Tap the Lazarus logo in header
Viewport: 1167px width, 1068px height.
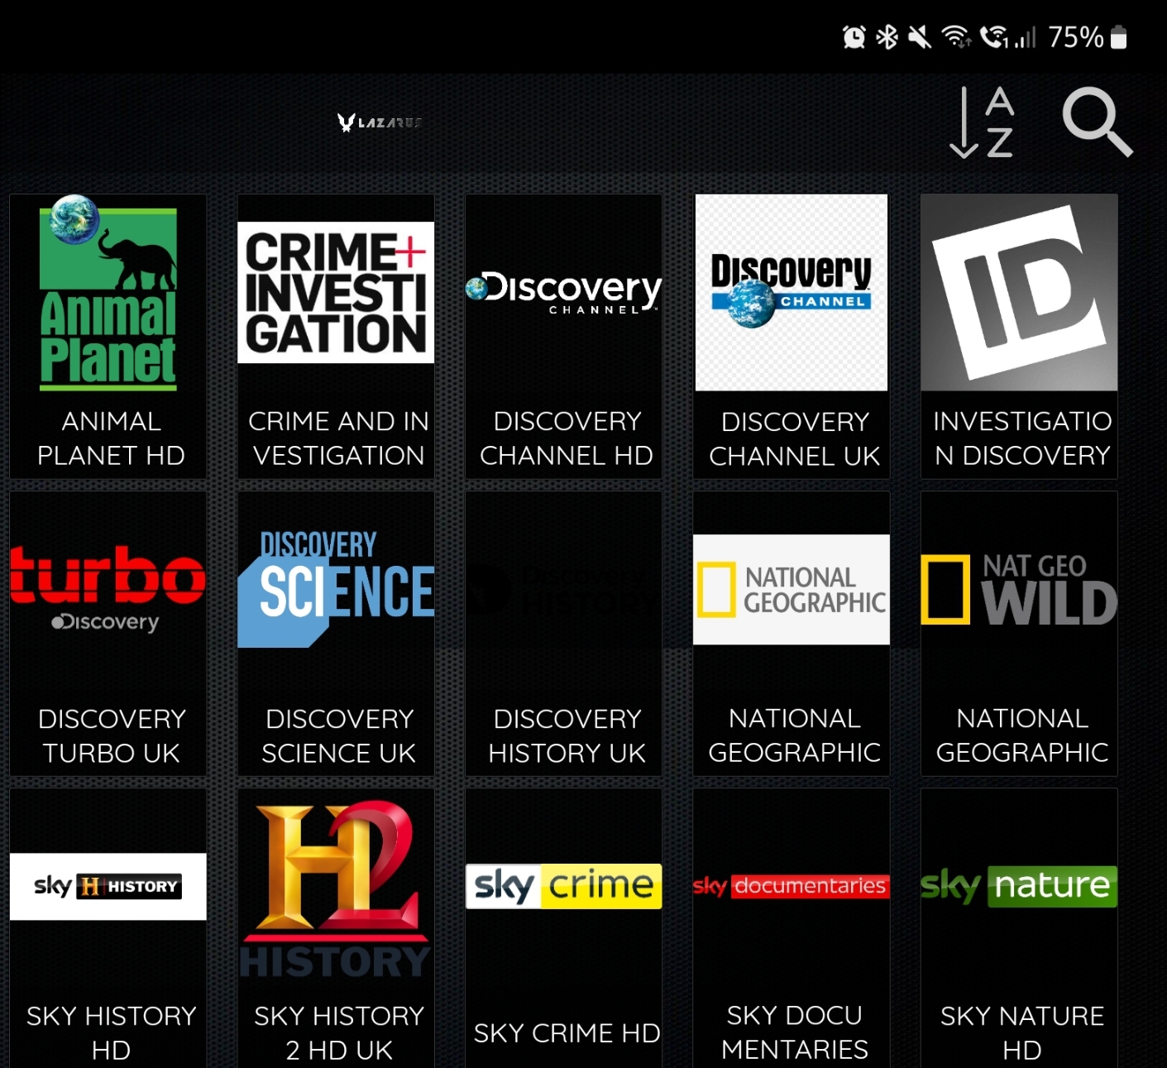[380, 122]
